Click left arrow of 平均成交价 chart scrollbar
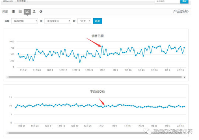 click(7, 133)
